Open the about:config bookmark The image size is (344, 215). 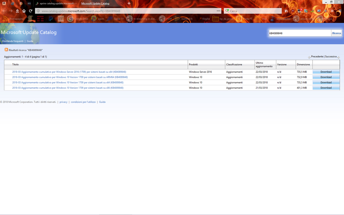point(304,19)
